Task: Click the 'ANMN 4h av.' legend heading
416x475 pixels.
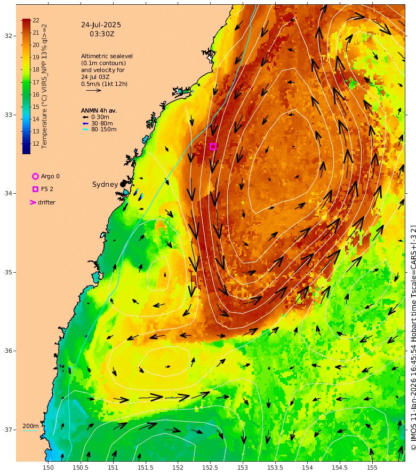Action: [99, 110]
